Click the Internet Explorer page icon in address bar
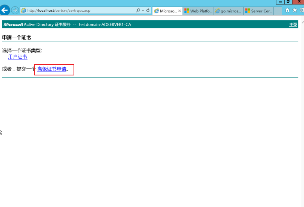 (23, 11)
